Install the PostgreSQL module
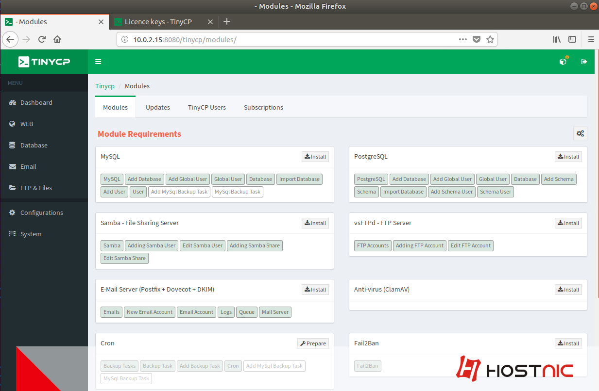Image resolution: width=599 pixels, height=391 pixels. [x=568, y=156]
